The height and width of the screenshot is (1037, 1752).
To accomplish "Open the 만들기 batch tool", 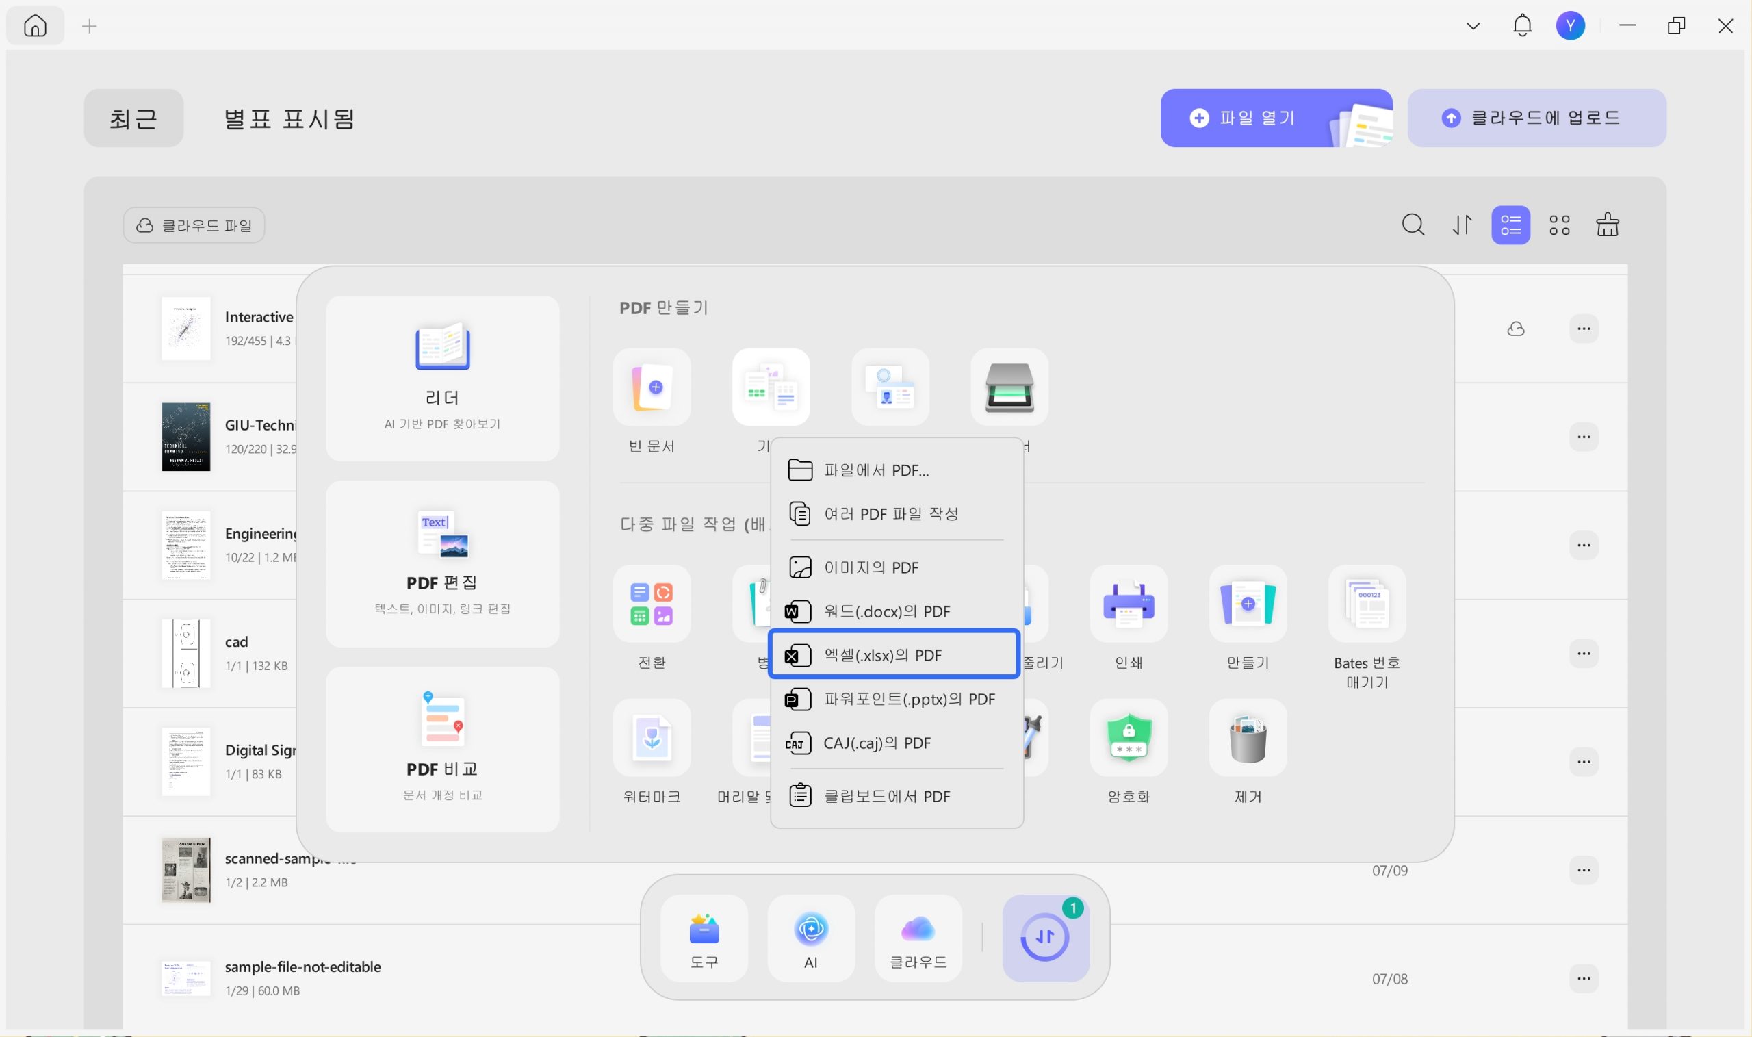I will [1248, 604].
